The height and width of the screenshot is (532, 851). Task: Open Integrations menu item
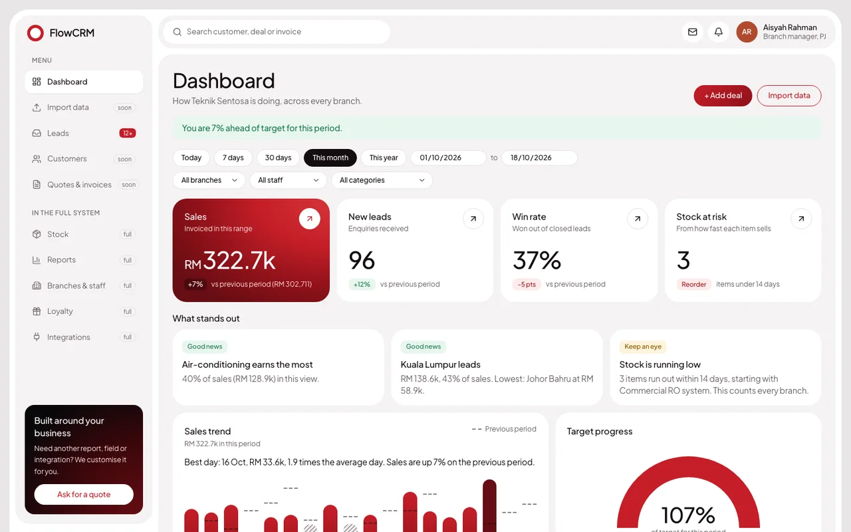(84, 337)
